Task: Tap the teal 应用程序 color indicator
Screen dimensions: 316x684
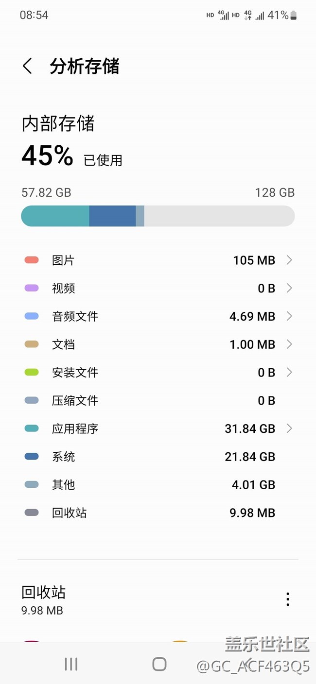Action: [32, 428]
